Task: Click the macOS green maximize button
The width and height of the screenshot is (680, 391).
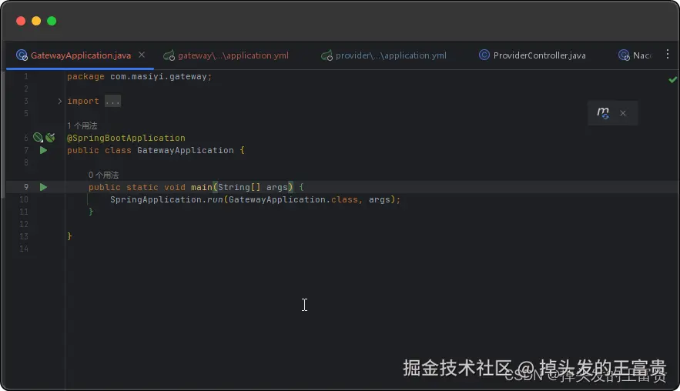Action: tap(52, 21)
